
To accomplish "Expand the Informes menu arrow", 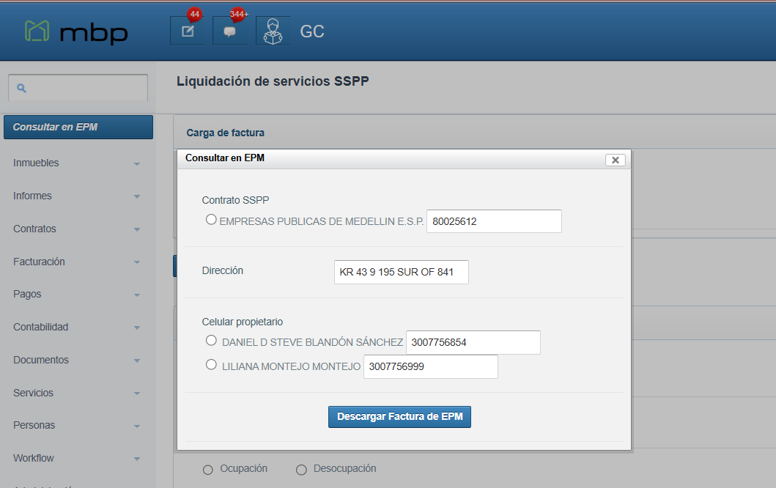I will (137, 196).
